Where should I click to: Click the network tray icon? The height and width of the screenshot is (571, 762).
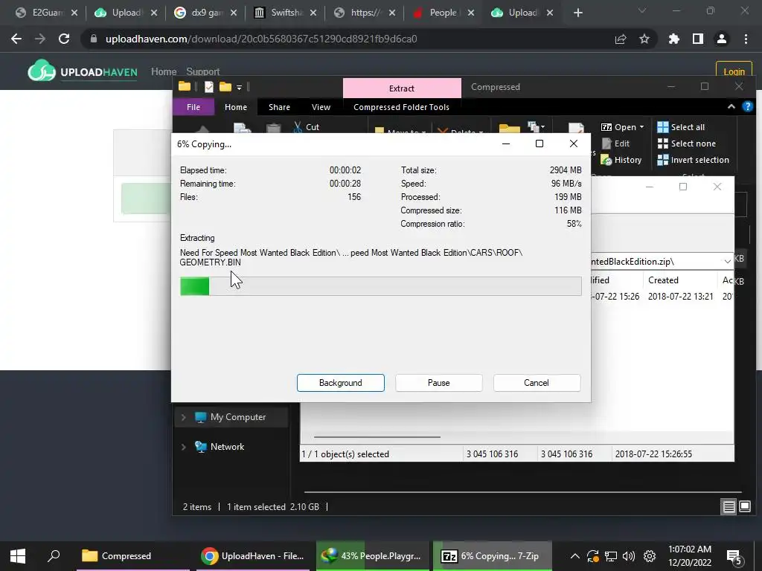(611, 556)
